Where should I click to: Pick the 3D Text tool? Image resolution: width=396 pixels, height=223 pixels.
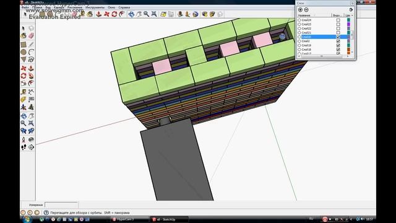[31, 107]
